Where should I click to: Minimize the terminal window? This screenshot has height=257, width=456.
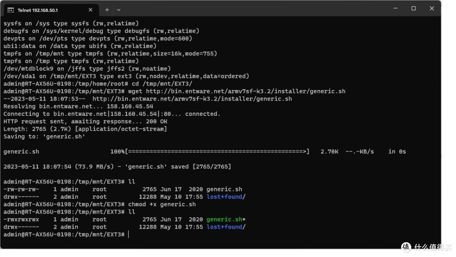395,8
